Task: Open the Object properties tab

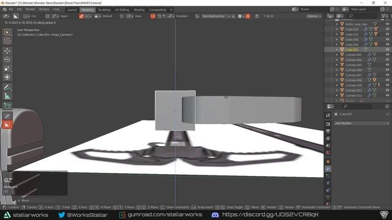Action: pos(328,161)
